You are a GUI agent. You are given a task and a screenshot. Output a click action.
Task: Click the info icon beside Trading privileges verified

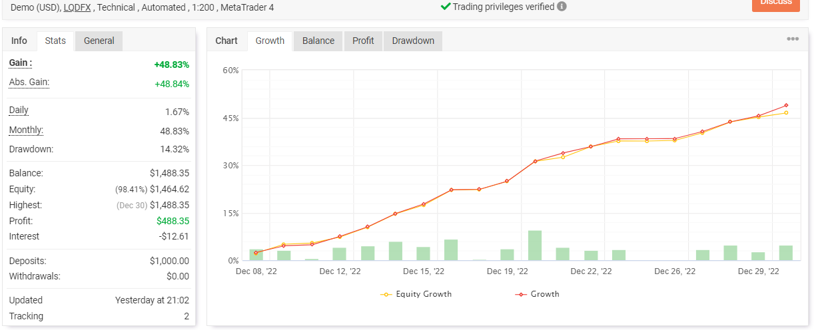point(562,7)
